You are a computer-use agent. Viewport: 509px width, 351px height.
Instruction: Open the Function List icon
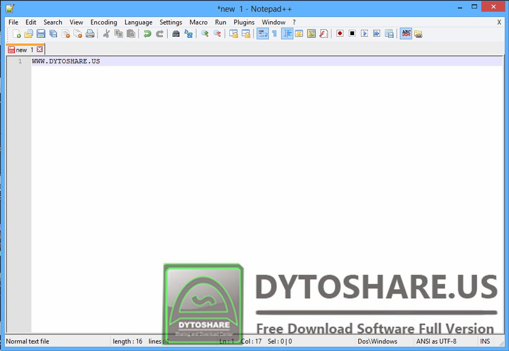pos(324,34)
